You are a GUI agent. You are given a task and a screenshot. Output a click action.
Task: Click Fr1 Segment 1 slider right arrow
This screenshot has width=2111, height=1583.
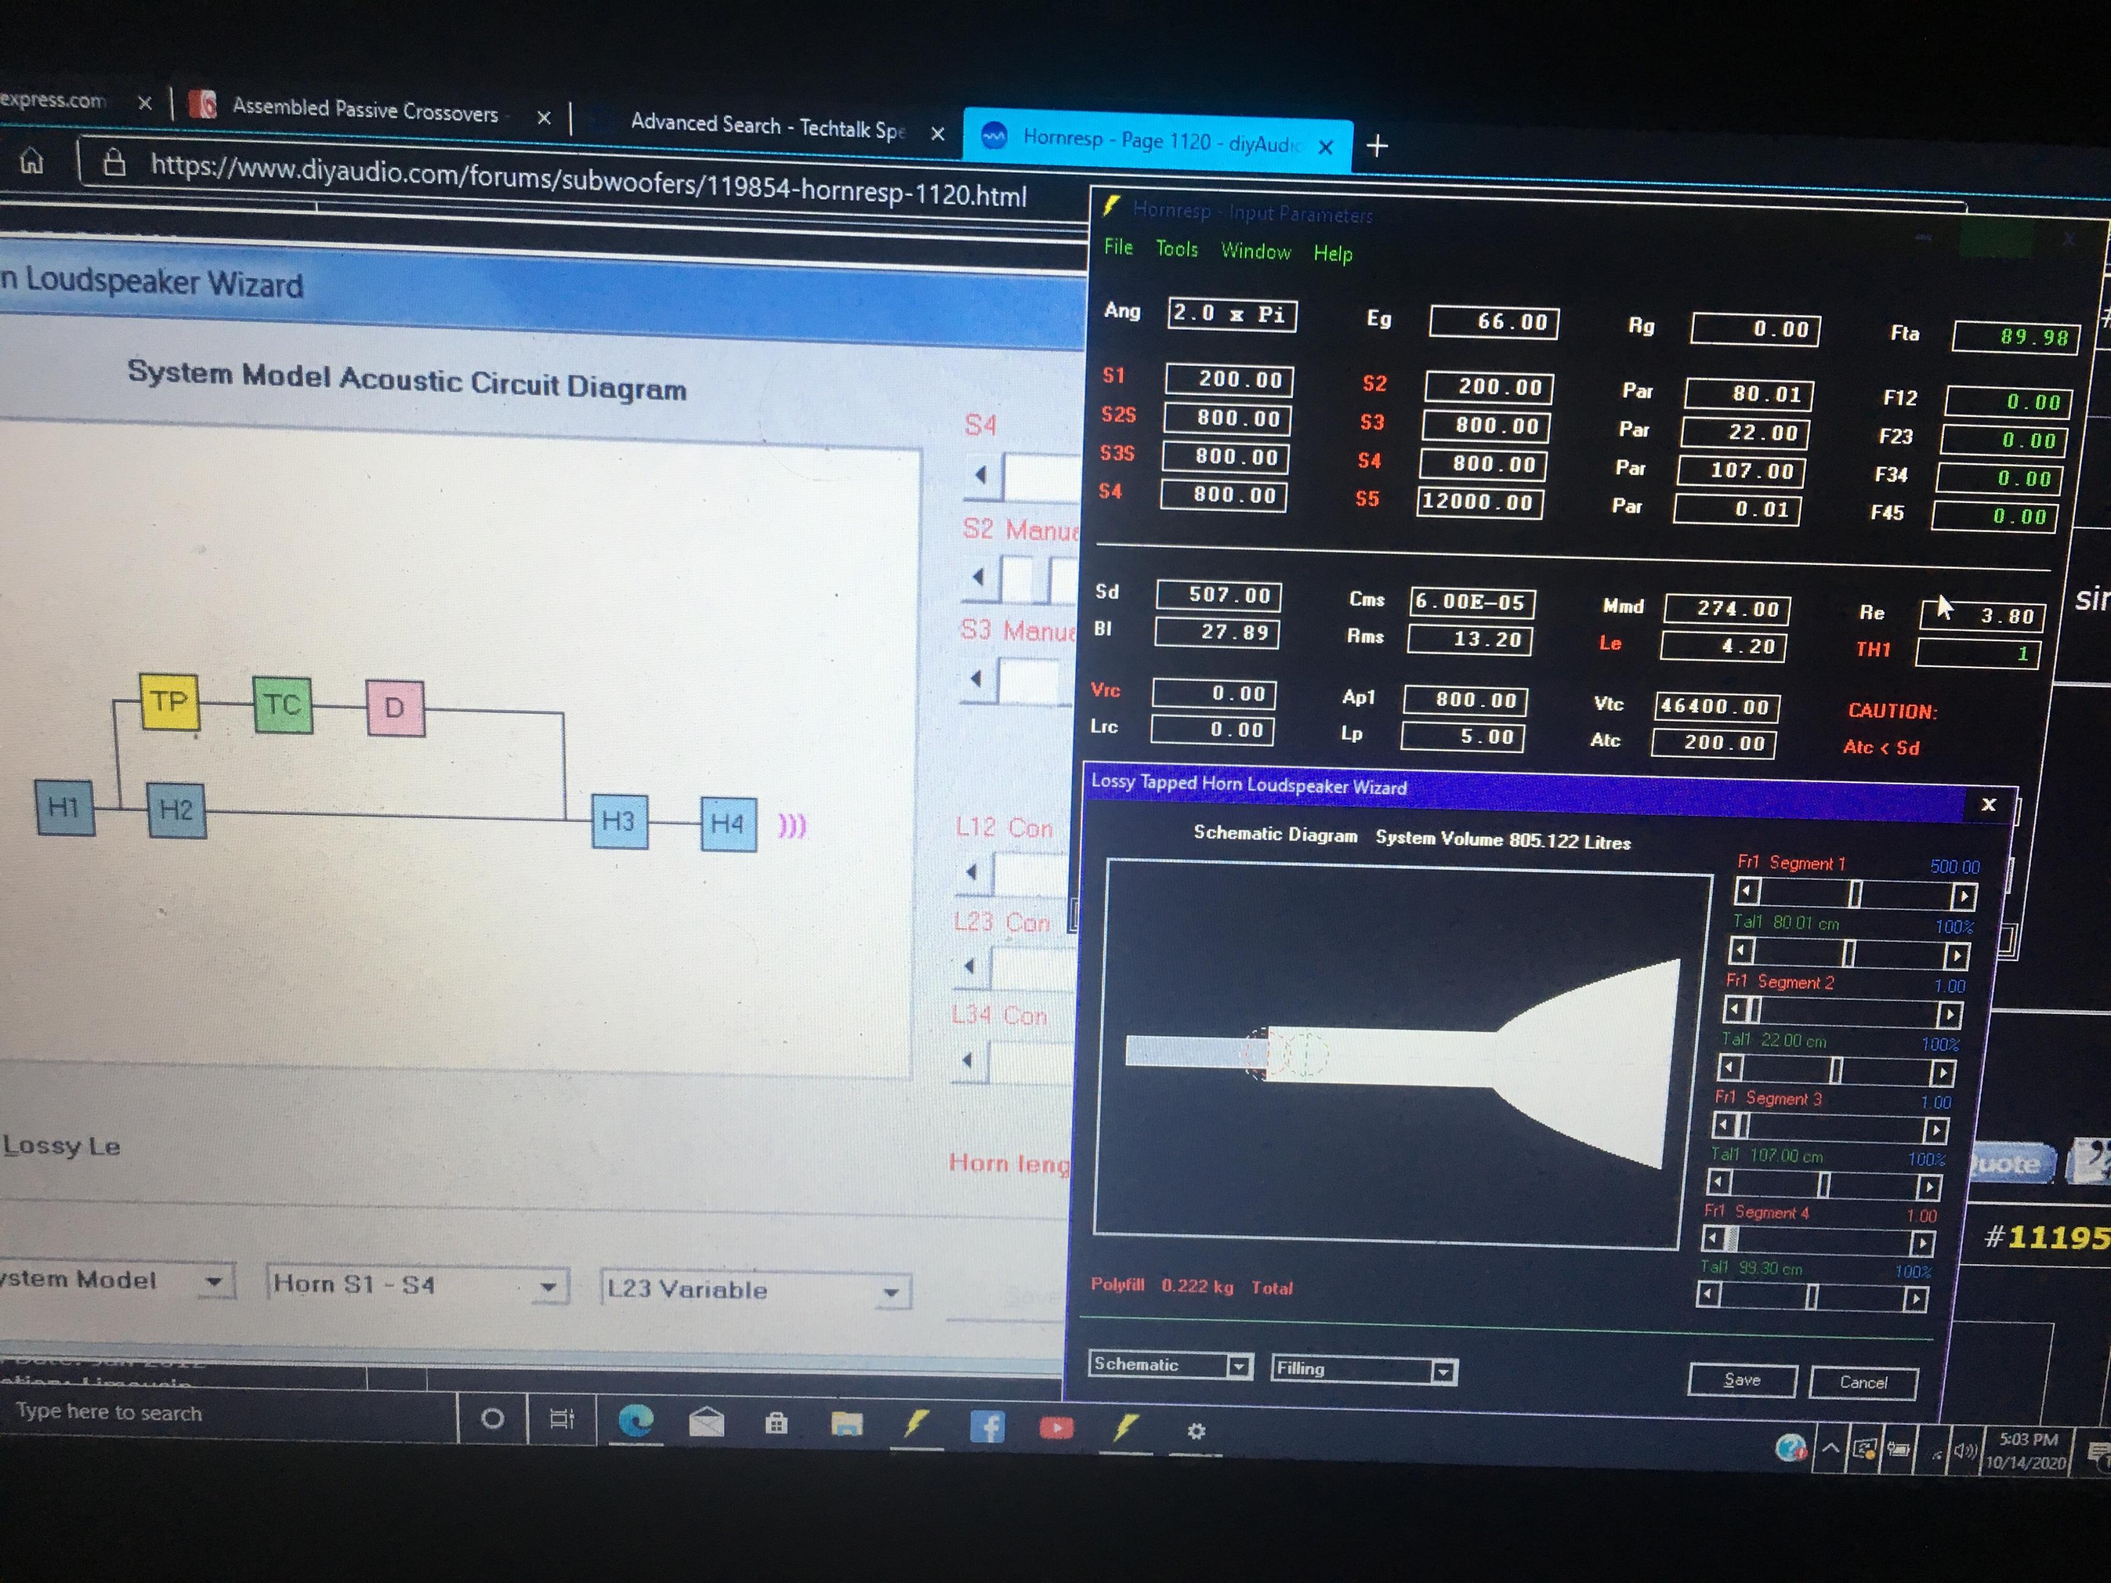click(x=1963, y=897)
